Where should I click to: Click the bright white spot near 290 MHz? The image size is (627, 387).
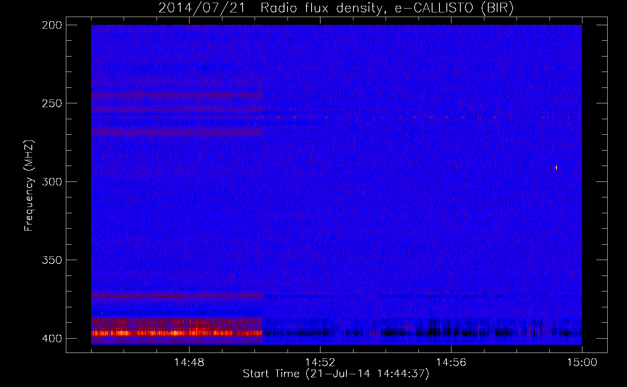point(556,168)
